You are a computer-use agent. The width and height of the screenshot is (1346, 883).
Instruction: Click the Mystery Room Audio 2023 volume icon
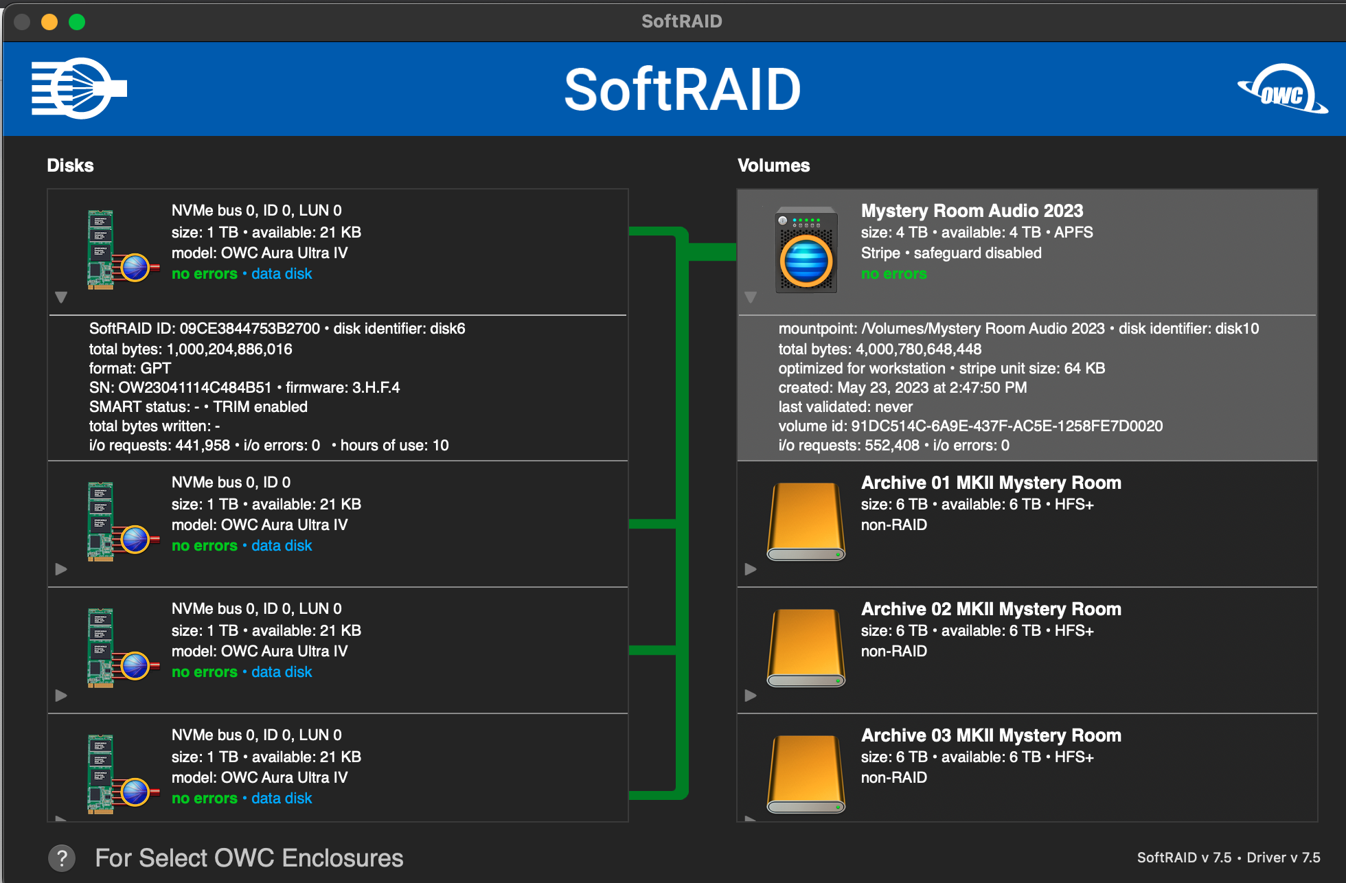click(806, 251)
